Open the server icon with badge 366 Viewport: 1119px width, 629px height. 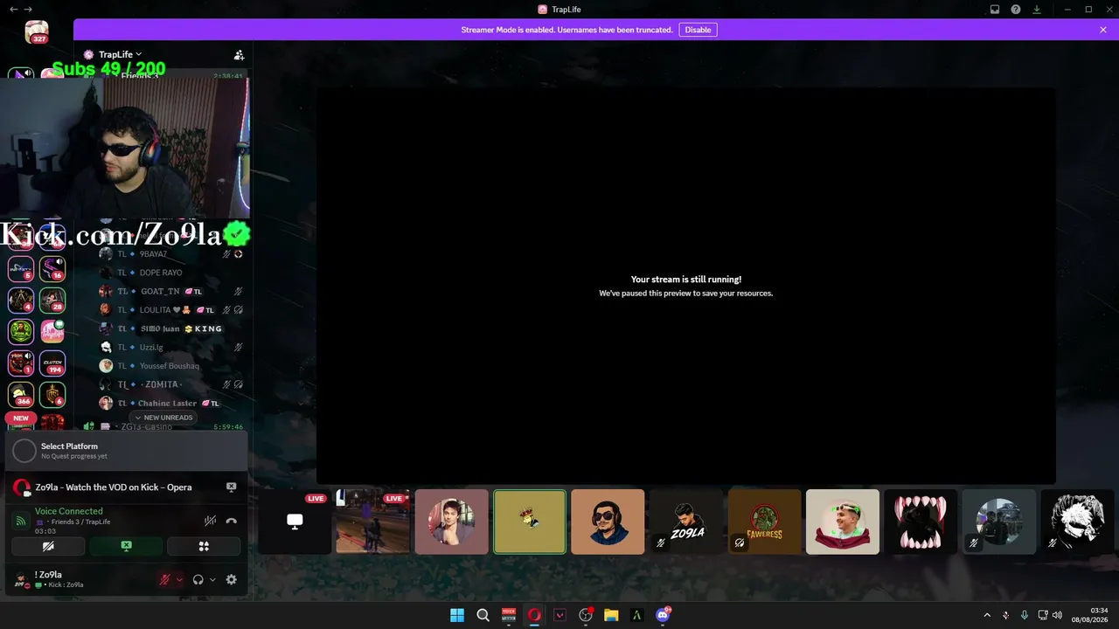pyautogui.click(x=21, y=394)
